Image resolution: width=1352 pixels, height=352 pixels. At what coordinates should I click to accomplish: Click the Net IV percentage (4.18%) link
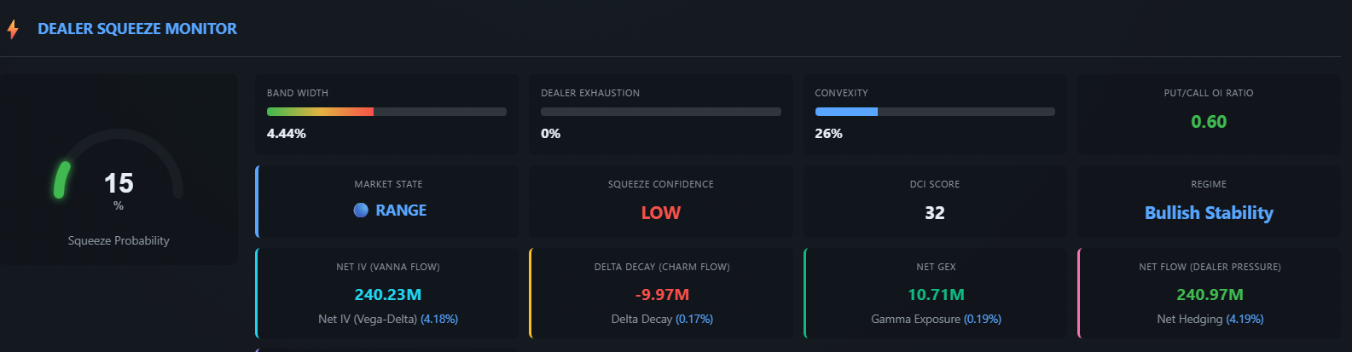pyautogui.click(x=439, y=320)
